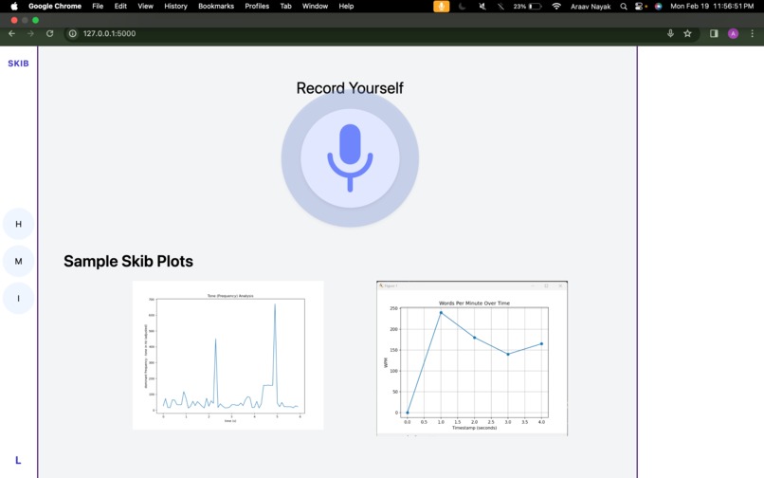Open the Google Chrome app menu

pyautogui.click(x=55, y=7)
